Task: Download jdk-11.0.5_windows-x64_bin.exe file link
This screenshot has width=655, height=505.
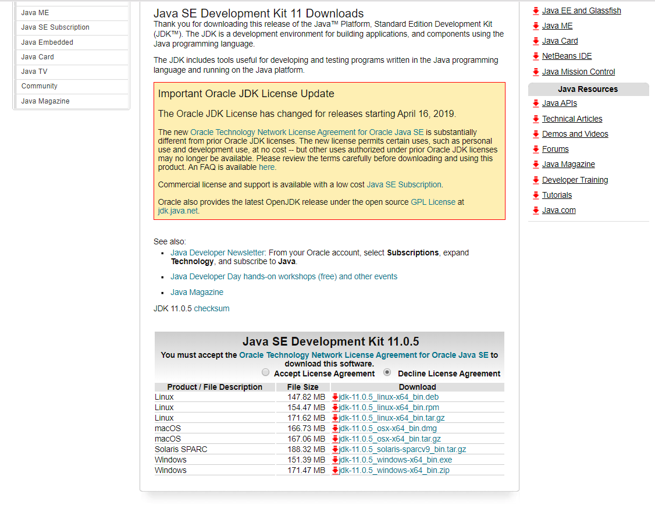Action: (x=396, y=460)
